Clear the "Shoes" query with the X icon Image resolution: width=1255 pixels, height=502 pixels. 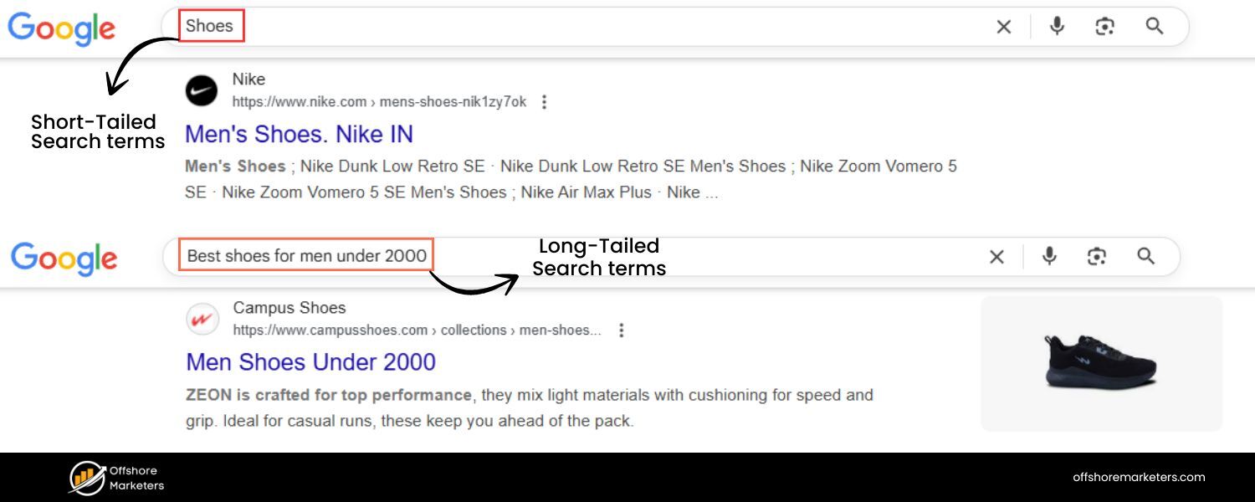[x=1003, y=27]
